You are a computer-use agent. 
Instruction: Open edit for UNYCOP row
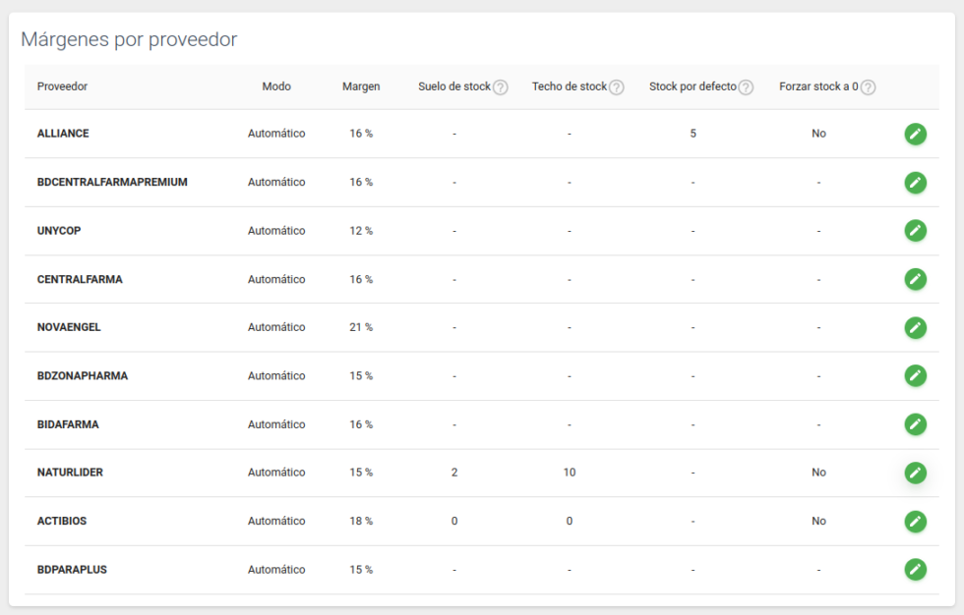pos(915,231)
